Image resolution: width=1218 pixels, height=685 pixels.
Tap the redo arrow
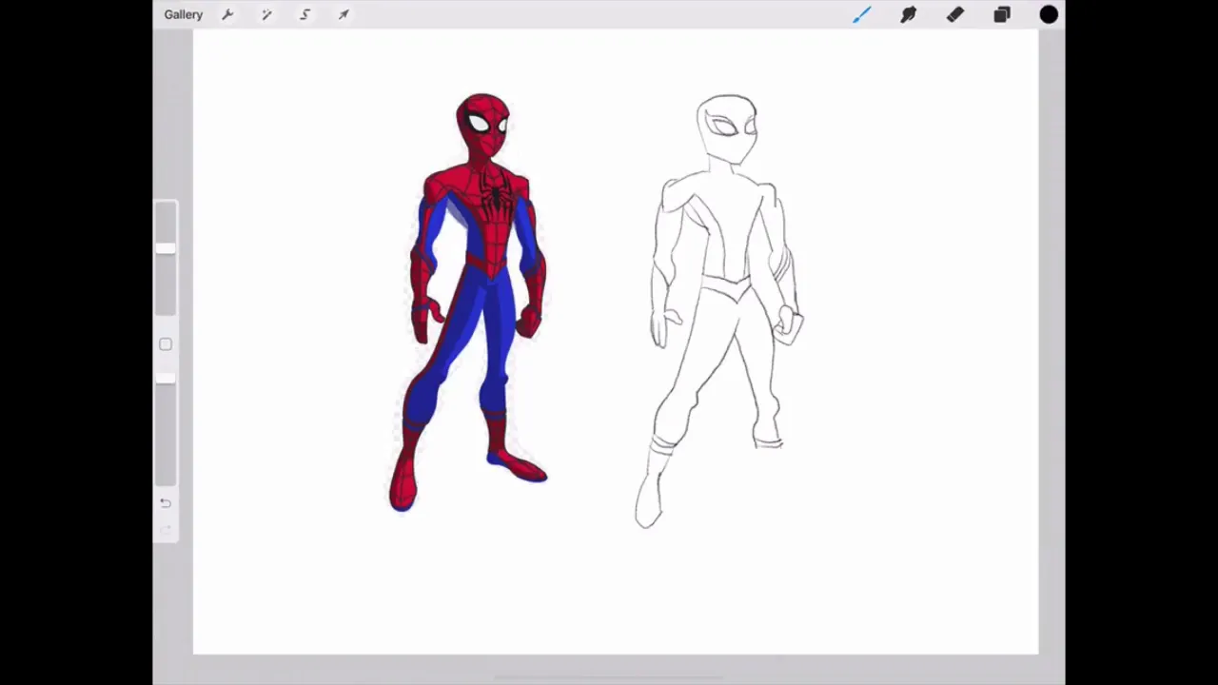[x=166, y=530]
